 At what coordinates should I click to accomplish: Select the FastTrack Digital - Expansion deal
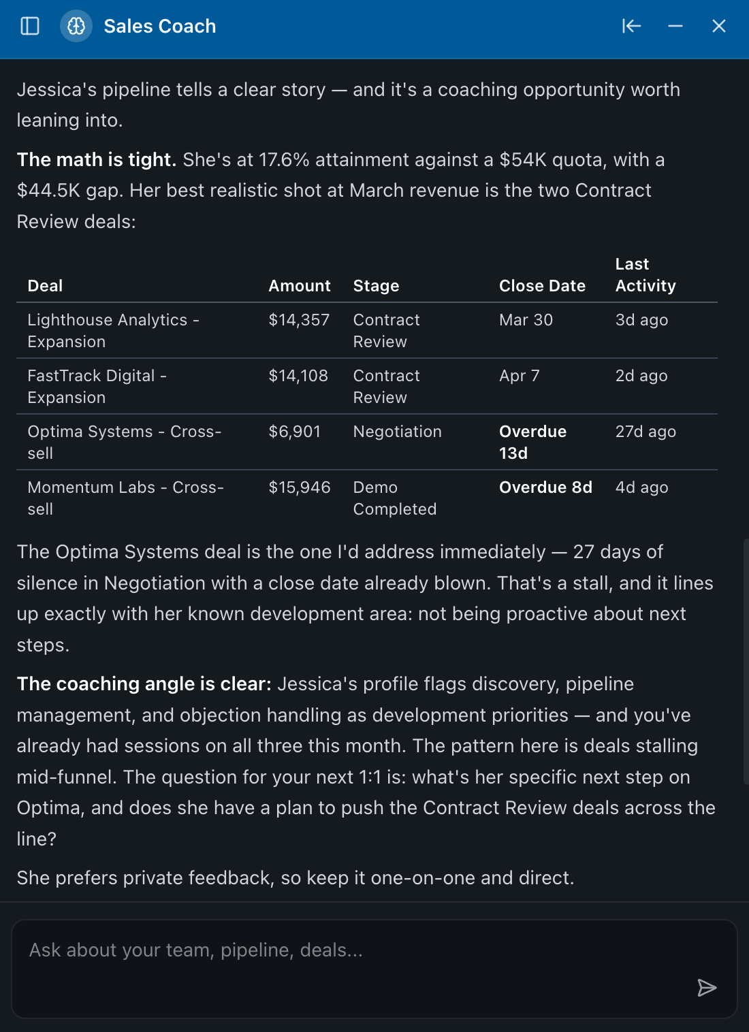click(97, 387)
